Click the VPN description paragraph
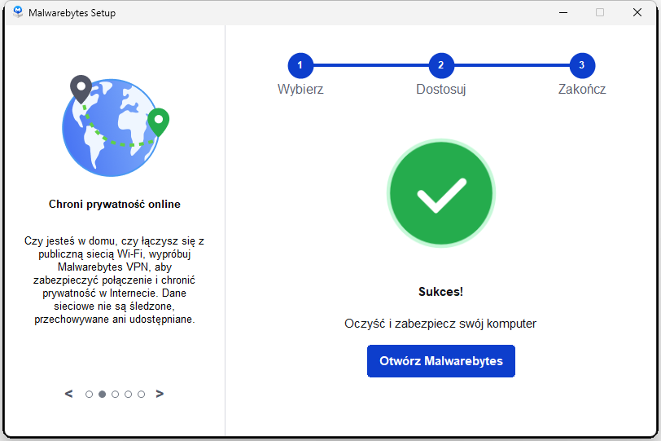 (x=114, y=280)
